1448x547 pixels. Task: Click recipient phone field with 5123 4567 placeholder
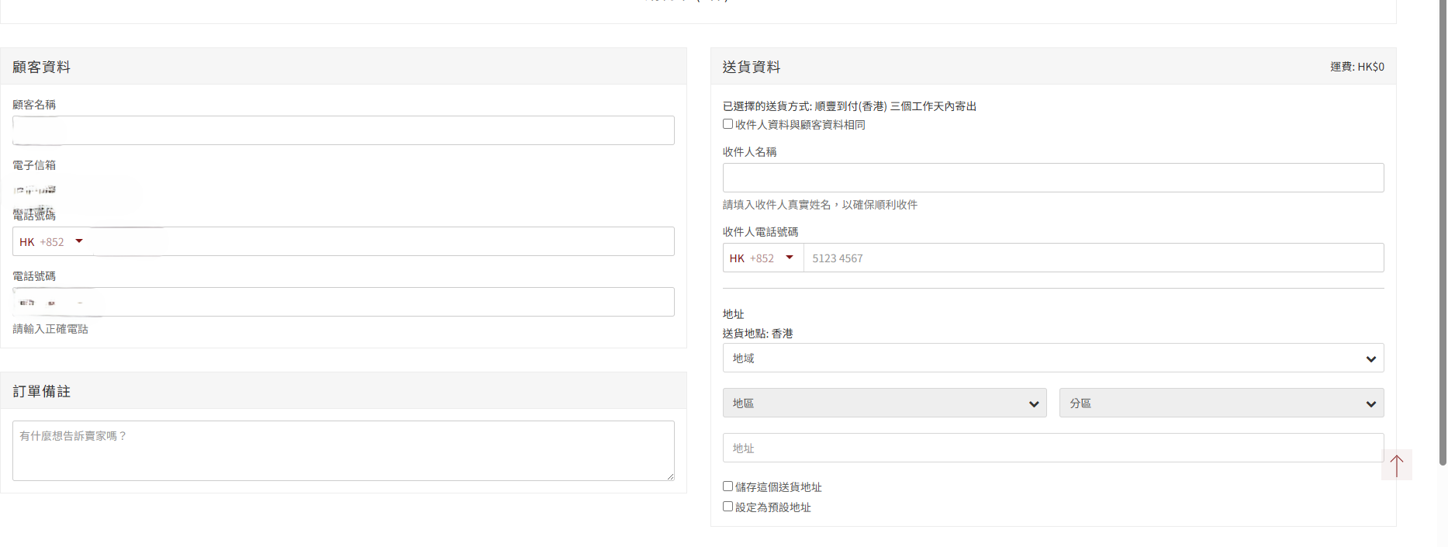[1092, 258]
